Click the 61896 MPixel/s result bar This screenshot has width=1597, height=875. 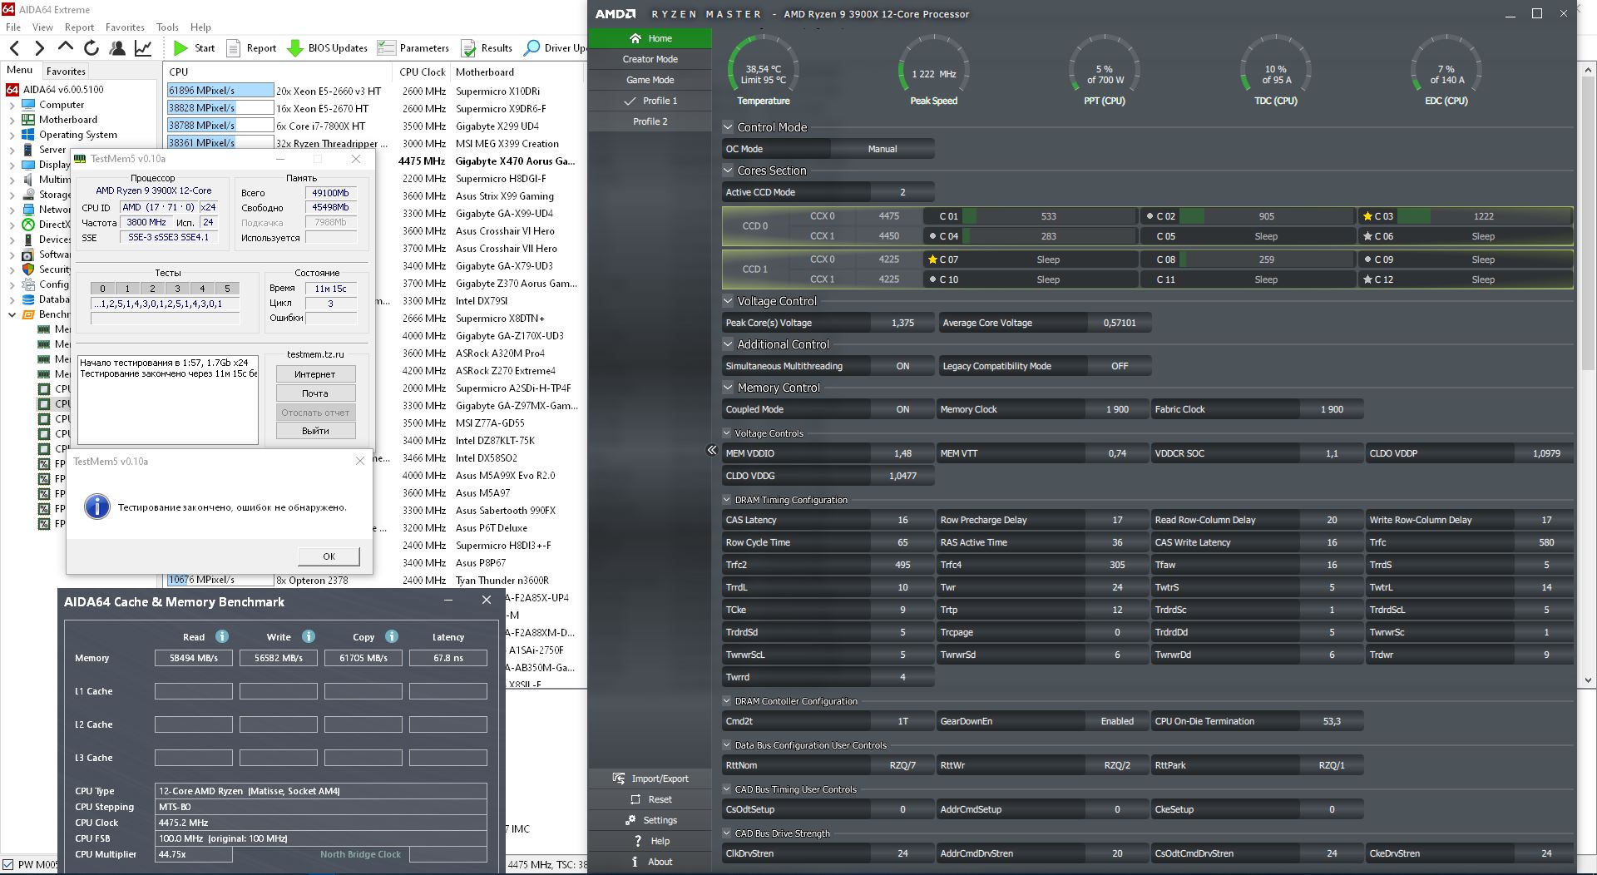[220, 91]
